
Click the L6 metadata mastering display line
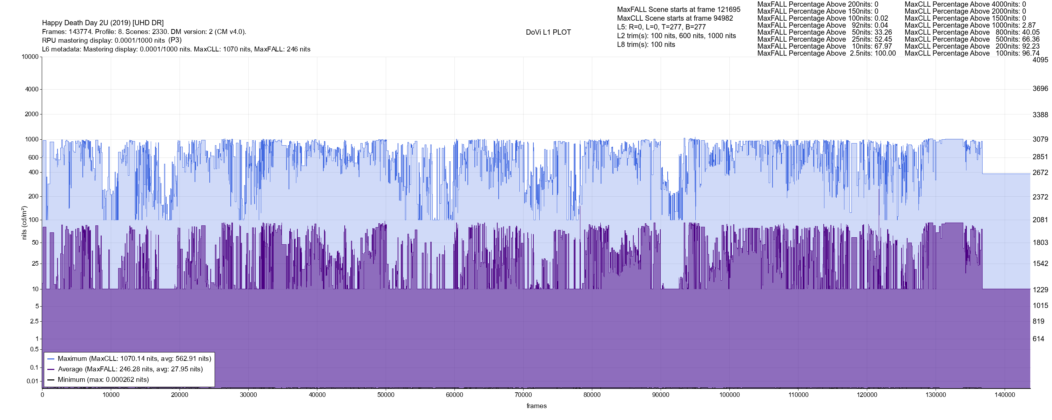[x=176, y=49]
